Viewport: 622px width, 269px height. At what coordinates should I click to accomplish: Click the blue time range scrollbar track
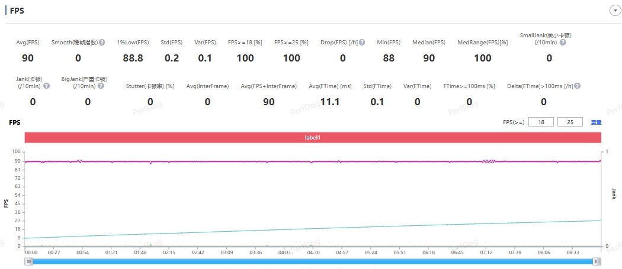pyautogui.click(x=313, y=261)
